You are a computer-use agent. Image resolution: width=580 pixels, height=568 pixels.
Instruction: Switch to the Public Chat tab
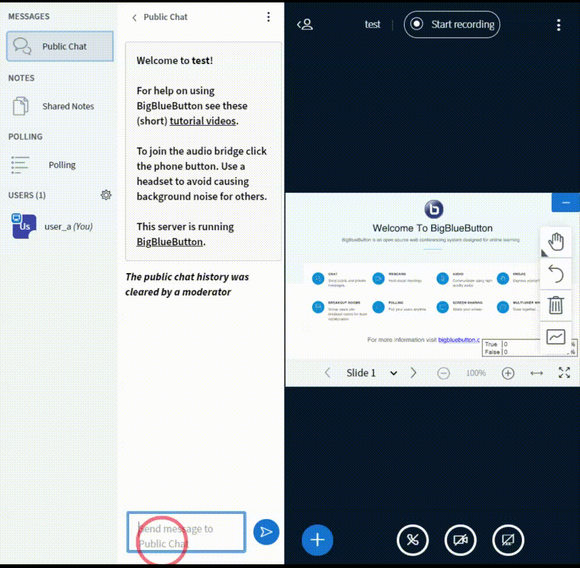coord(59,46)
